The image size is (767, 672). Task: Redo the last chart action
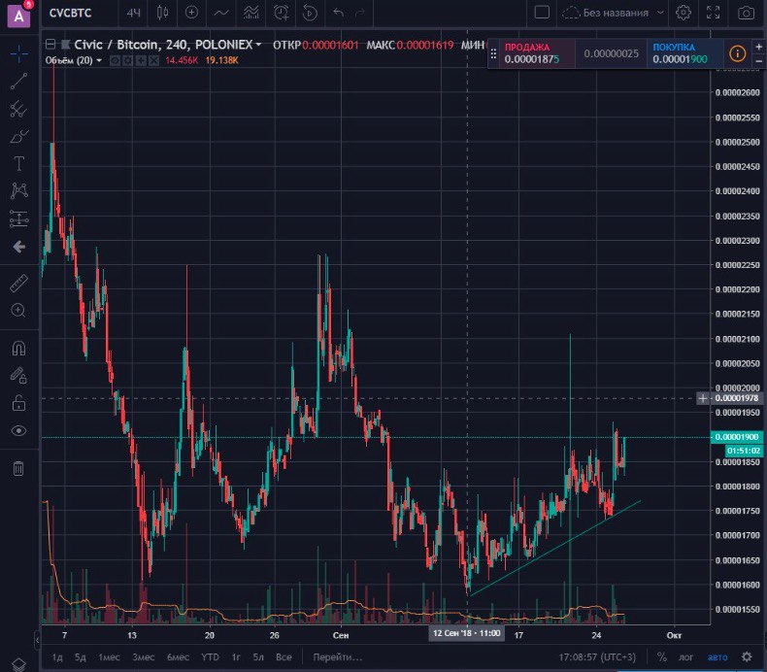(x=360, y=13)
